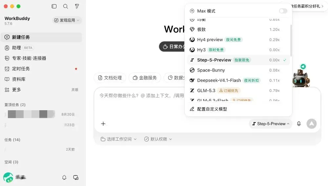Select Space-Bunny model
Viewport: 328px width, 186px height.
coord(238,70)
